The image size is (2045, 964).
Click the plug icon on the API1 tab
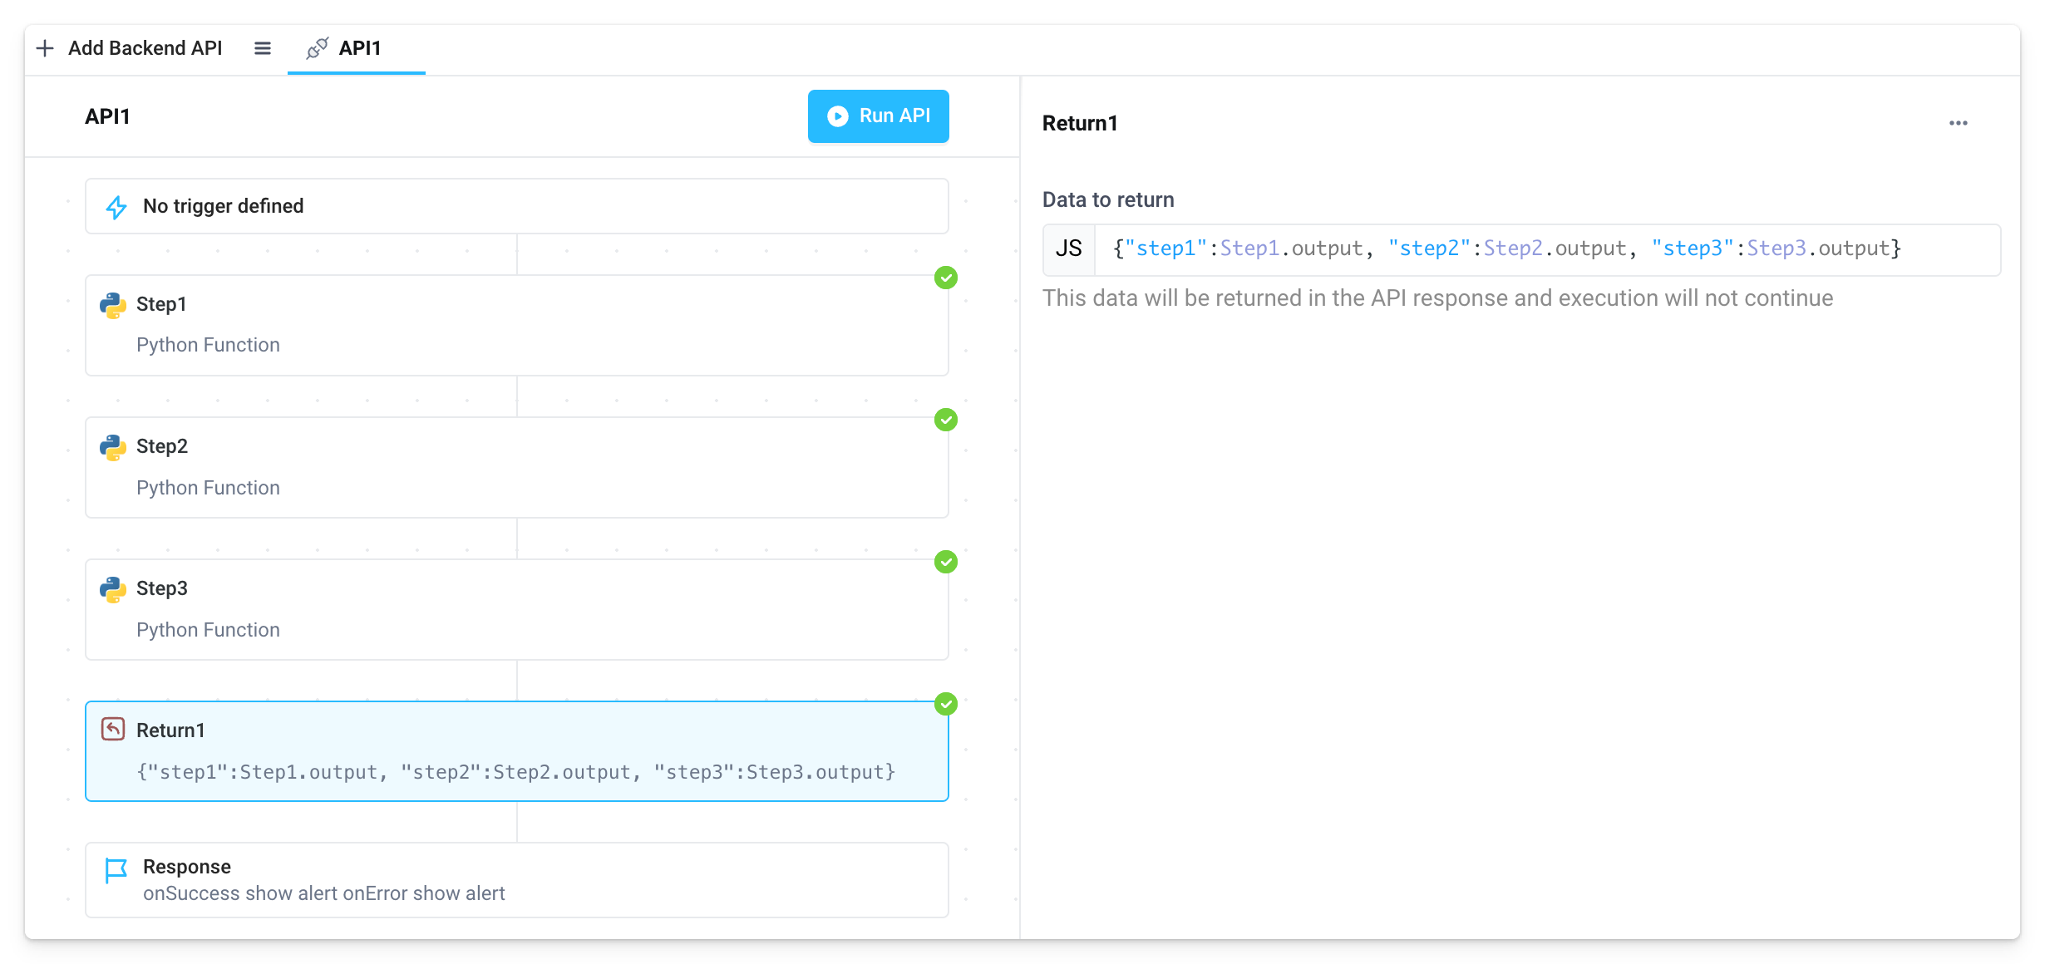coord(317,48)
